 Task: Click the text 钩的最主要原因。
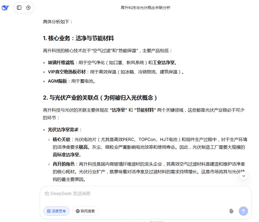69,179
